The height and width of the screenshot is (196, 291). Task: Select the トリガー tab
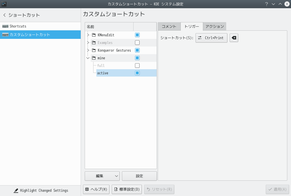[x=192, y=26]
